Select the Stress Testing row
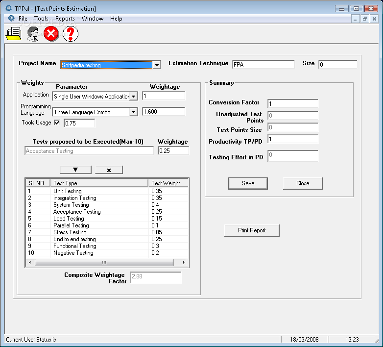The image size is (383, 347). point(107,232)
